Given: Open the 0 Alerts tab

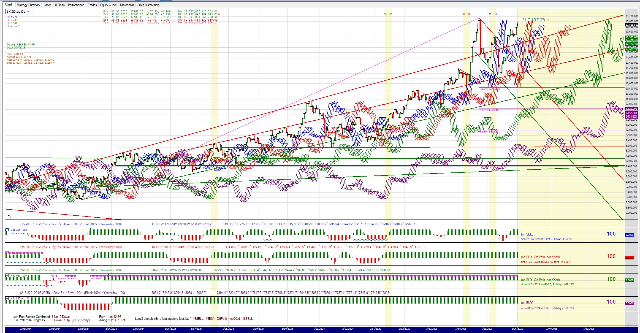Looking at the screenshot, I should 60,5.
